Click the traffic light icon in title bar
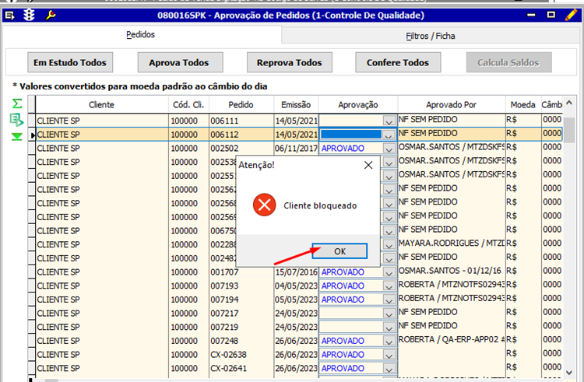The width and height of the screenshot is (584, 382). pos(30,15)
